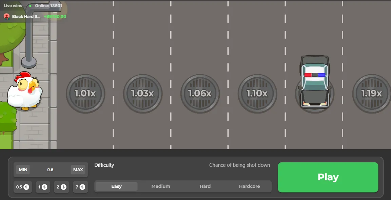Set difficulty to Hardcore
391x200 pixels.
249,186
